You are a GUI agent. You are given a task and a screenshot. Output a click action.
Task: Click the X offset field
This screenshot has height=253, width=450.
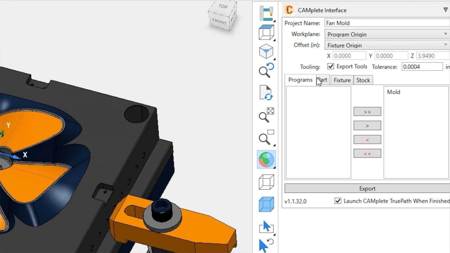349,56
